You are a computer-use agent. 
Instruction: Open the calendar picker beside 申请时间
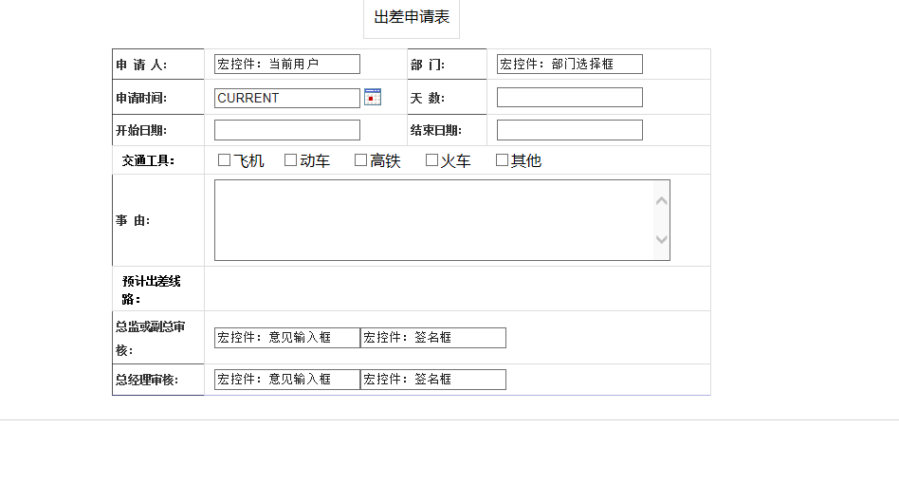(x=373, y=98)
